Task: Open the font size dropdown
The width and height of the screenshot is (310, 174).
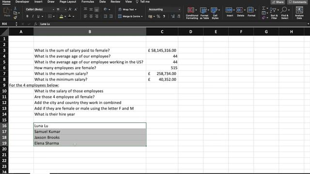Action: pyautogui.click(x=65, y=10)
